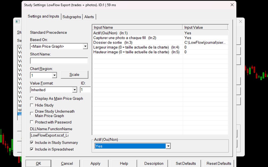Click the Cancel button
This screenshot has width=268, height=167.
point(67,164)
